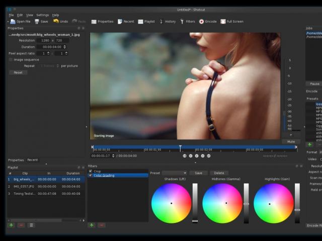The image size is (322, 241).
Task: Uncheck the Color Grading filter
Action: pos(91,175)
